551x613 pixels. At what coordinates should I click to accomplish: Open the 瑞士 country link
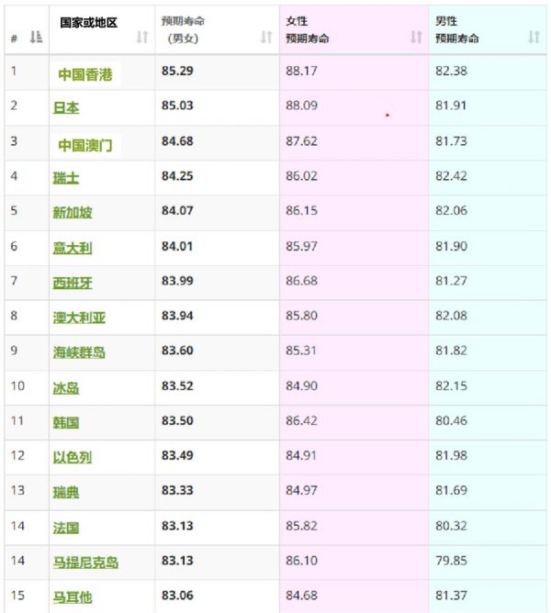(66, 178)
